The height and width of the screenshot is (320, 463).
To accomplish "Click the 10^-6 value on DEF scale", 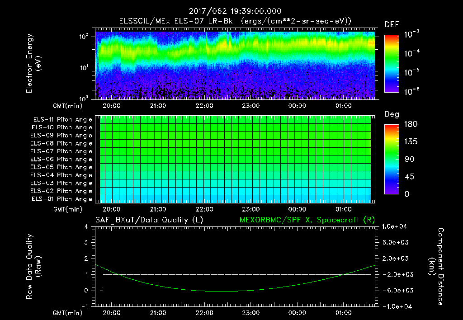I will coord(412,91).
